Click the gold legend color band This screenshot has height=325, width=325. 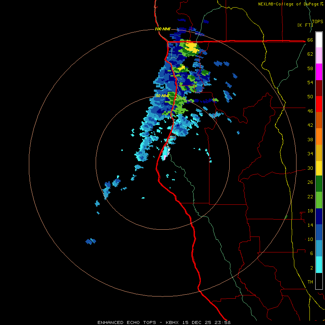[319, 153]
